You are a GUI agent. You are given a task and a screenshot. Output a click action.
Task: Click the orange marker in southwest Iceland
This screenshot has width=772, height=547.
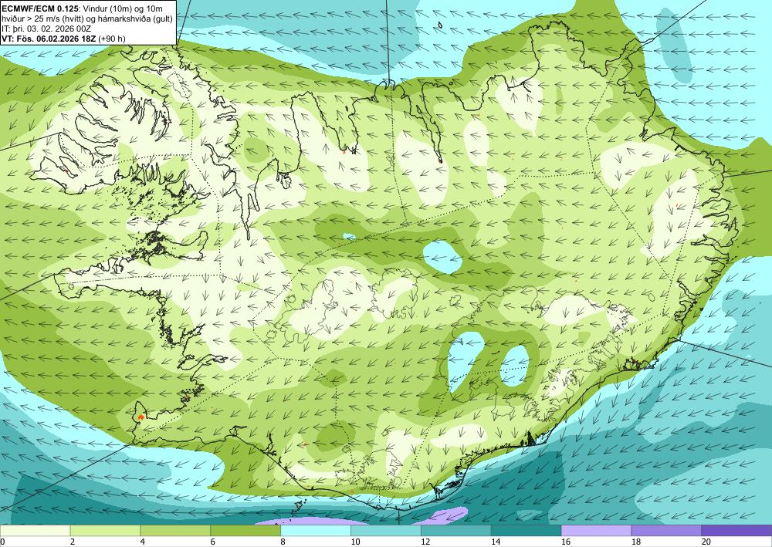click(x=141, y=417)
